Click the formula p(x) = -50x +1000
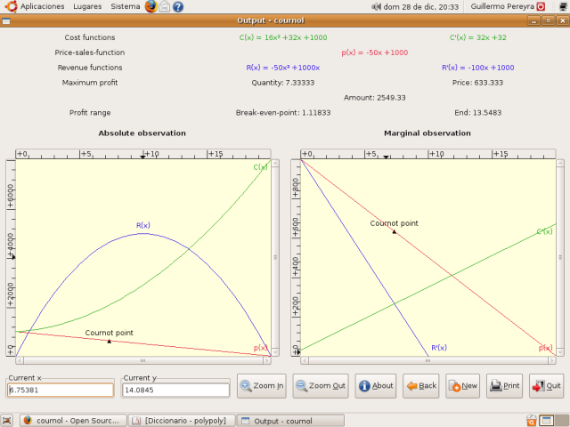Viewport: 570px width, 427px height. pyautogui.click(x=375, y=52)
